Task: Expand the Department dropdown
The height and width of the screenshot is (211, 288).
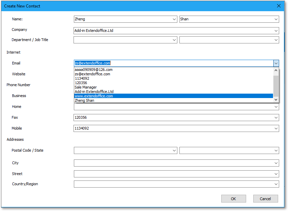Action: tap(174, 40)
